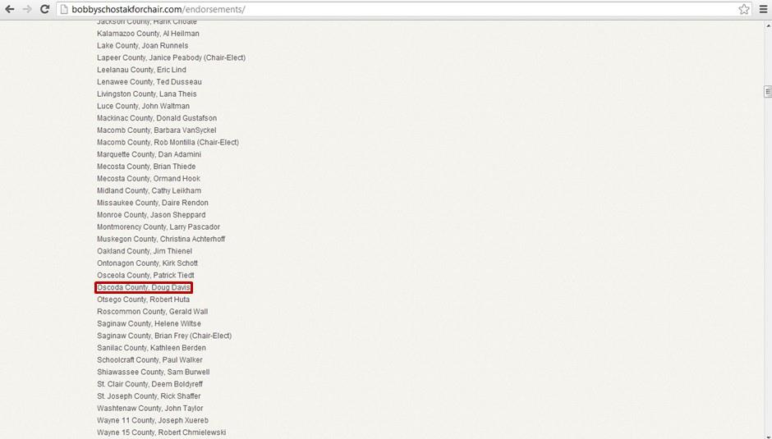Select Muskegon County, Christina Achterhoff entry

pos(161,239)
